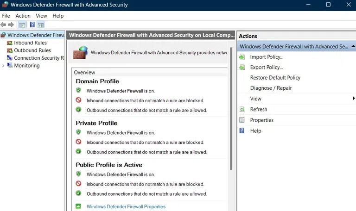This screenshot has height=211, width=356.
Task: Open the Help menu in menu bar
Action: click(58, 16)
